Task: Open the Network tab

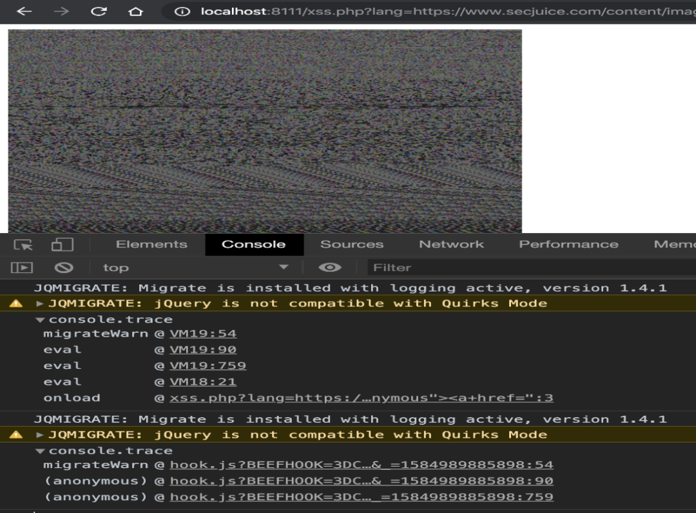Action: tap(451, 245)
